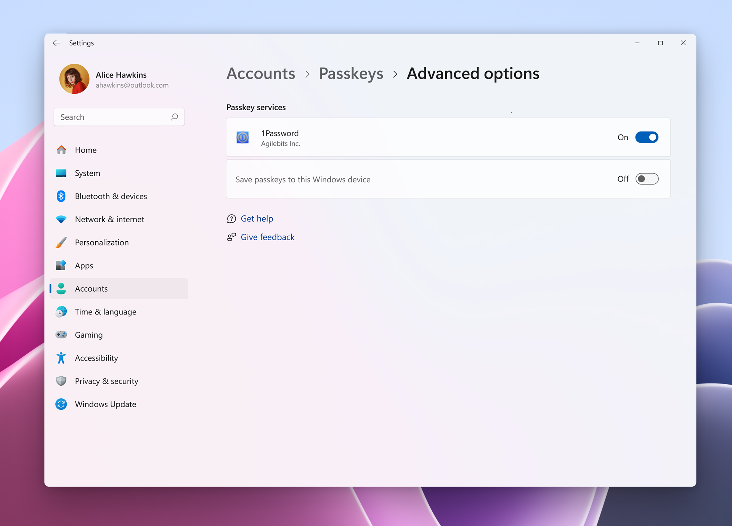
Task: Open the Bluetooth & devices settings icon
Action: 61,196
